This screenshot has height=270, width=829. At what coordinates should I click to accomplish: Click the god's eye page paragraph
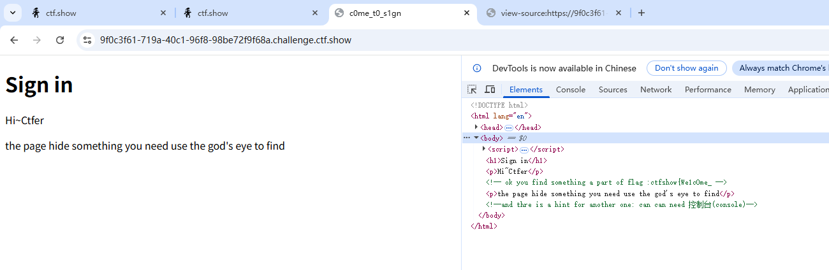click(x=145, y=146)
